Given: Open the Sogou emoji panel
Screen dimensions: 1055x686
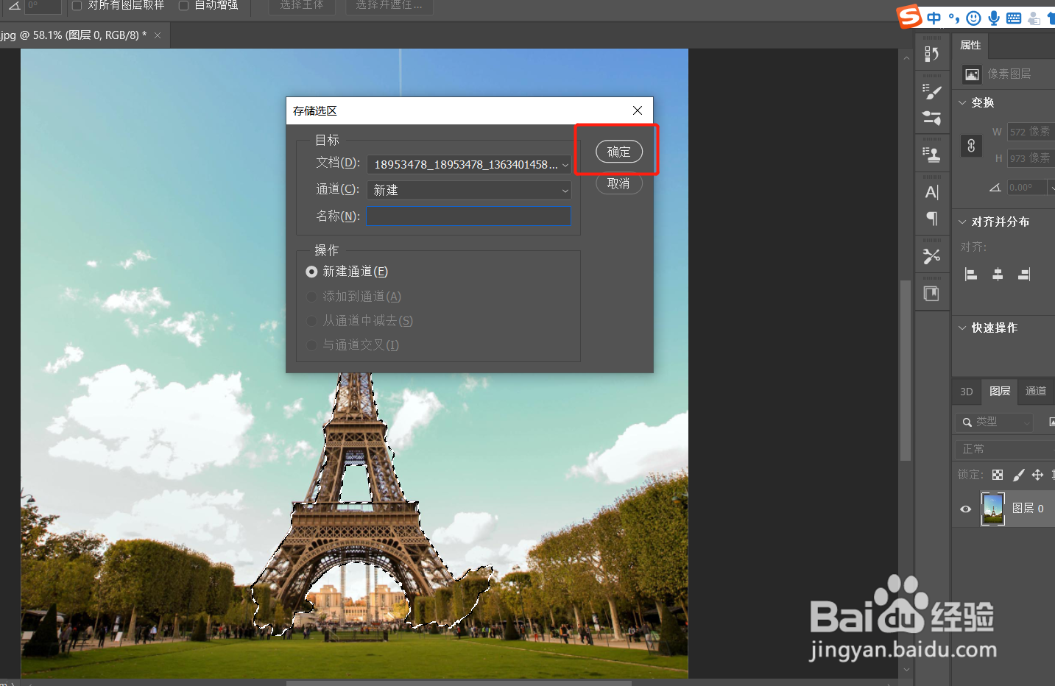Looking at the screenshot, I should [x=973, y=18].
